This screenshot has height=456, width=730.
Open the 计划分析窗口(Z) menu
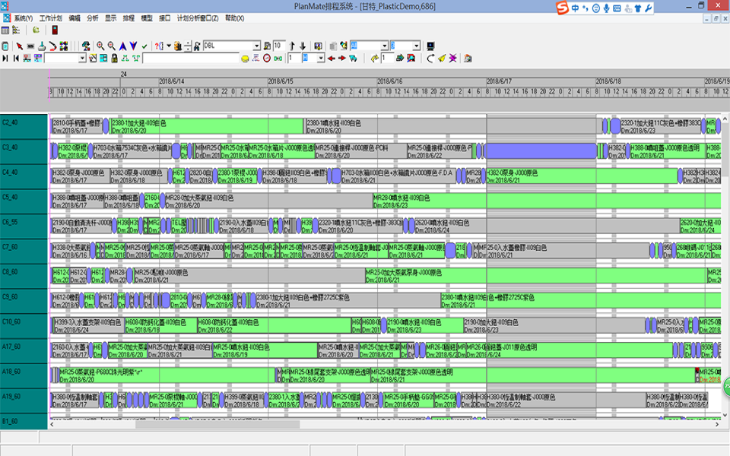[198, 18]
